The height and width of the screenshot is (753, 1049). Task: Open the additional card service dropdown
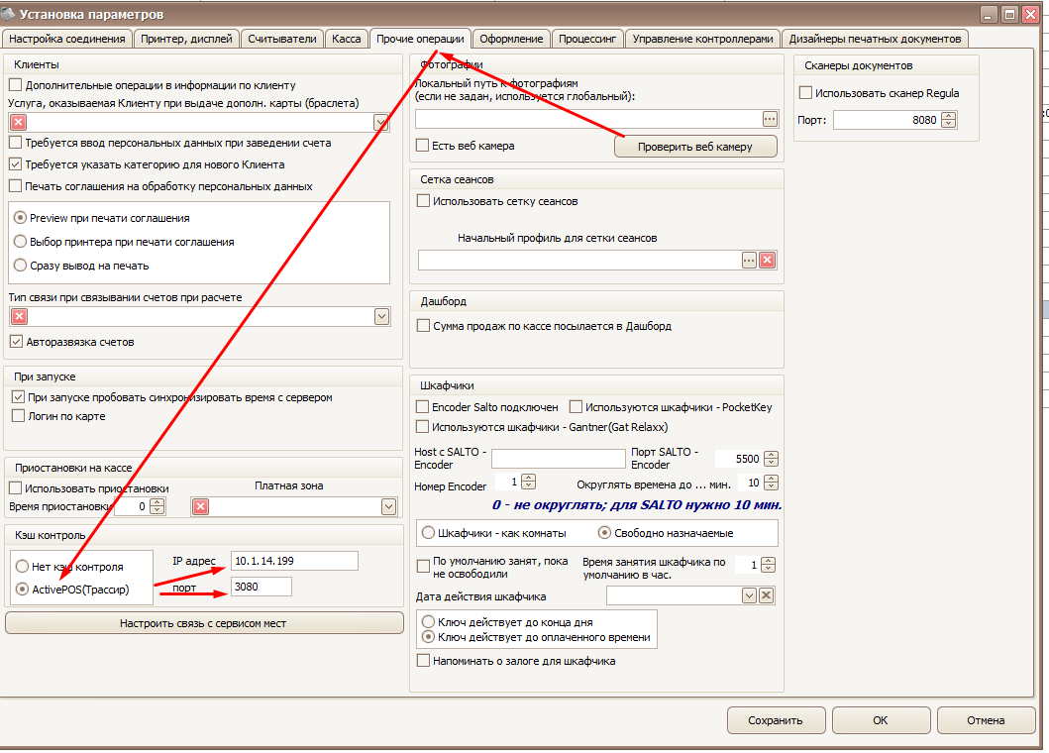tap(381, 122)
